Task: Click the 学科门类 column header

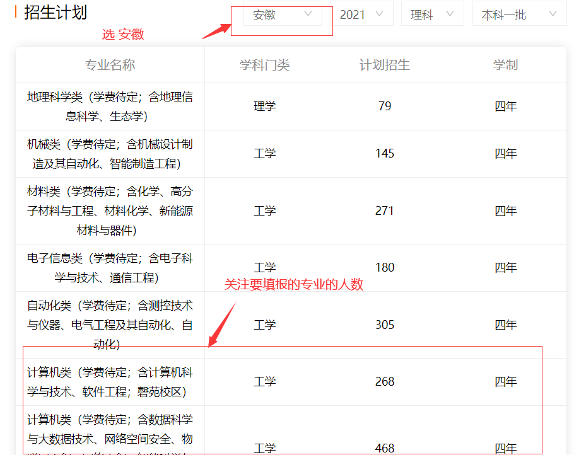Action: click(x=264, y=65)
